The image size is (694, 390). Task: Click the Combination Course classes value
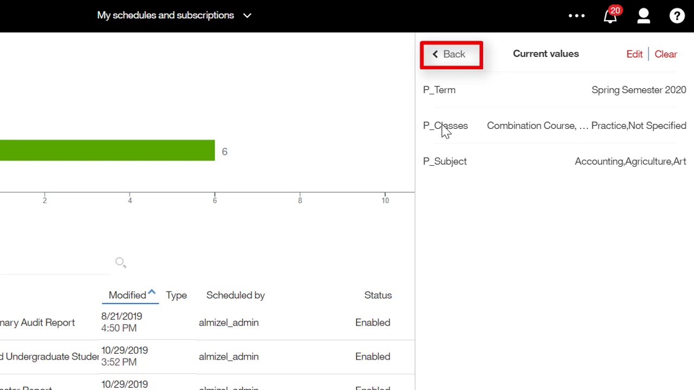(587, 126)
